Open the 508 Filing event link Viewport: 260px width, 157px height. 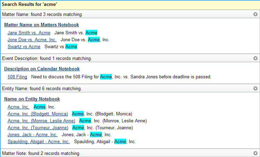pyautogui.click(x=17, y=77)
